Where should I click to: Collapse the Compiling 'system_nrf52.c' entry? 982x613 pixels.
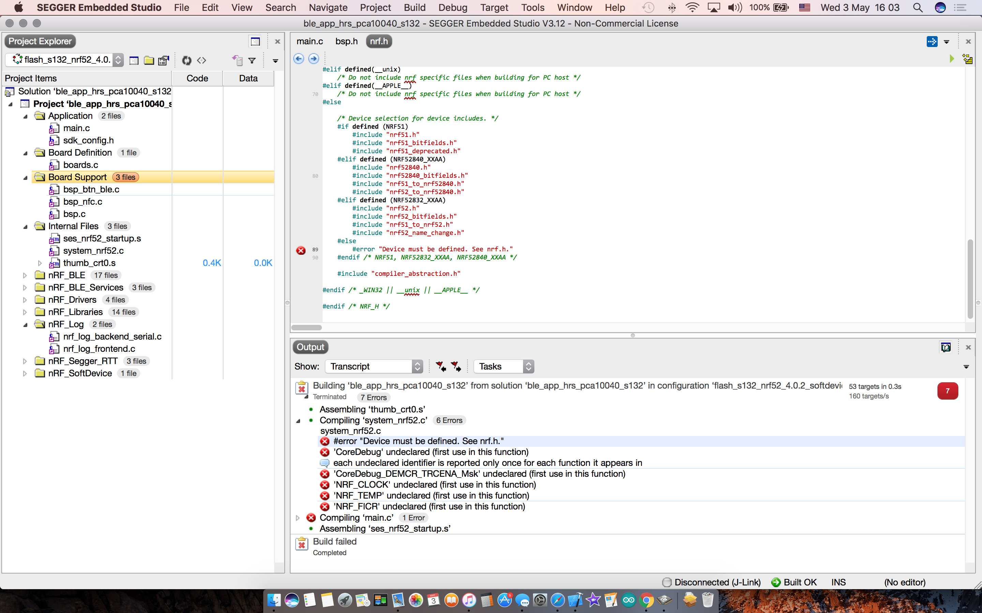[298, 421]
